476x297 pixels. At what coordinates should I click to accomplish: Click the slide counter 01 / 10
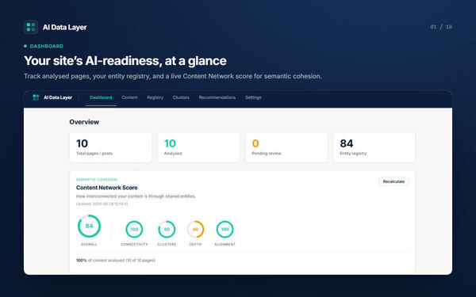tap(441, 27)
